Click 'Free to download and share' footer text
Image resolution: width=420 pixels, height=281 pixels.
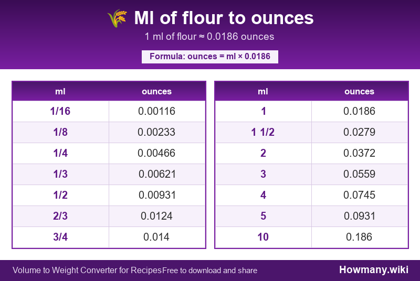point(209,271)
